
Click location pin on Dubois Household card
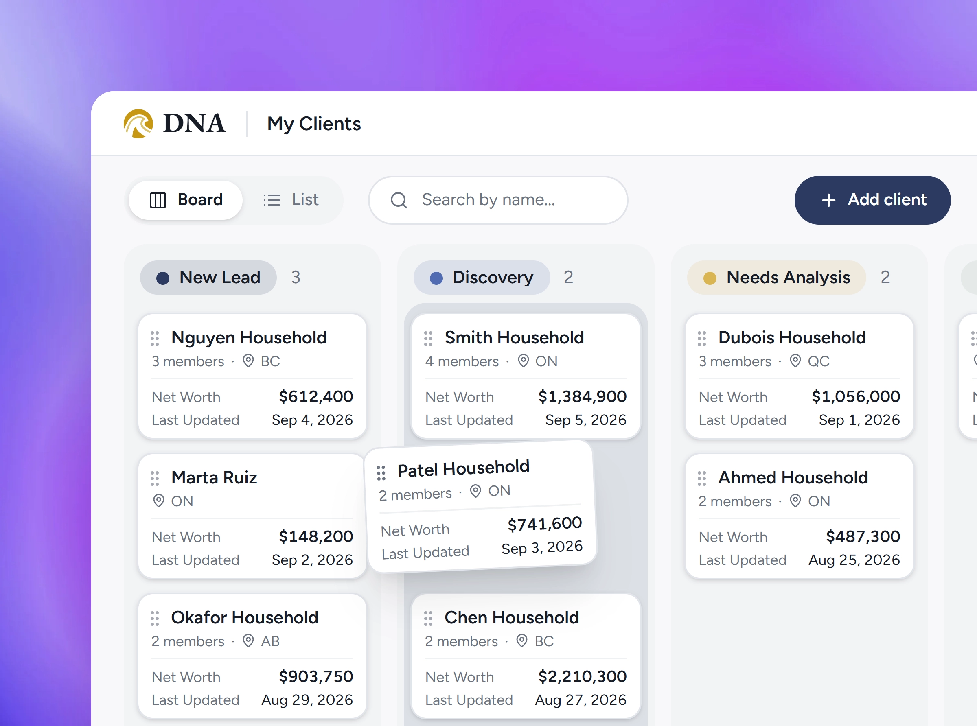coord(795,361)
